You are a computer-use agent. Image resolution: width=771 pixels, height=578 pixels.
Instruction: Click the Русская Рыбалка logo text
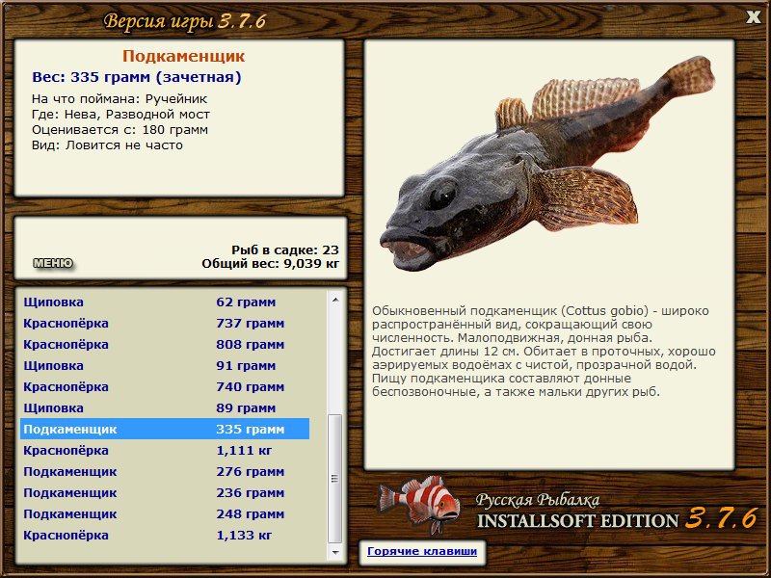point(538,500)
